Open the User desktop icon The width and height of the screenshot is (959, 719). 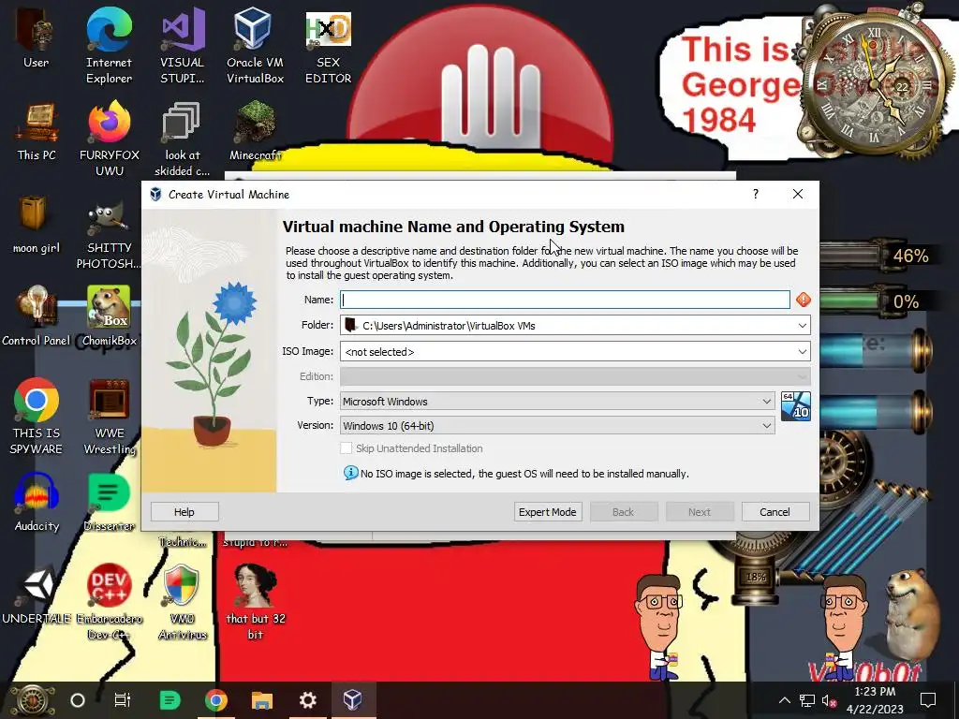(37, 37)
